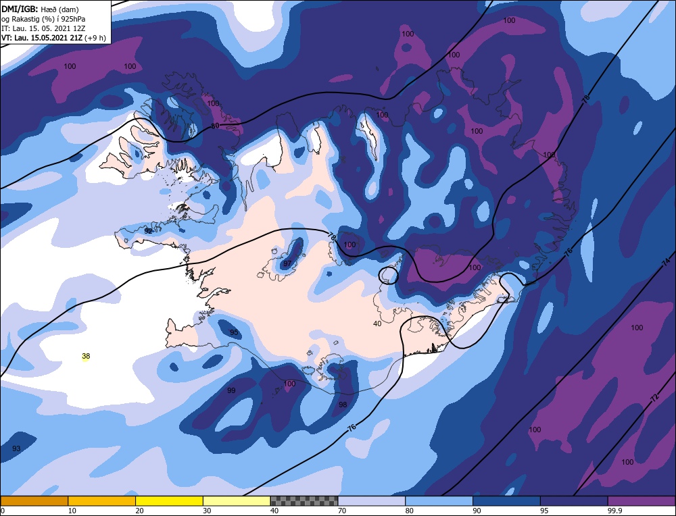
Task: Click the dark orange 0–10 legend swatch
Action: click(34, 500)
